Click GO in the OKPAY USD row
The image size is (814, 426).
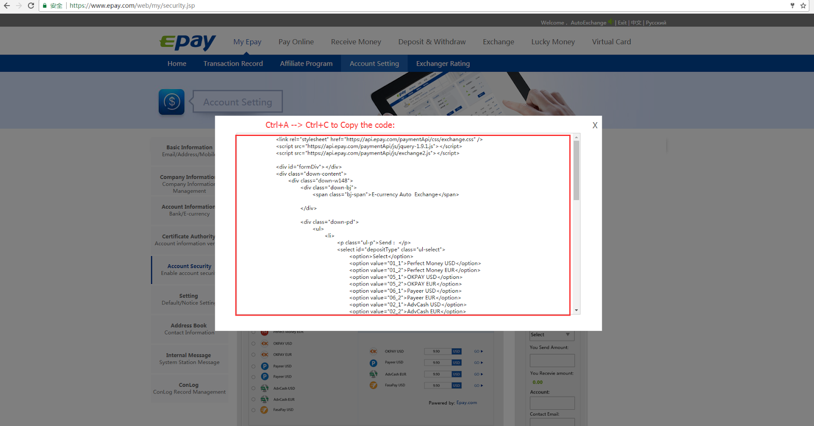pyautogui.click(x=478, y=351)
